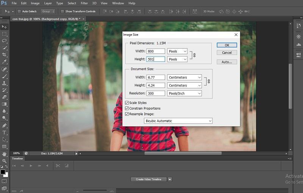303x193 pixels.
Task: Open Document Size Height Centimeters dropdown
Action: tap(184, 85)
